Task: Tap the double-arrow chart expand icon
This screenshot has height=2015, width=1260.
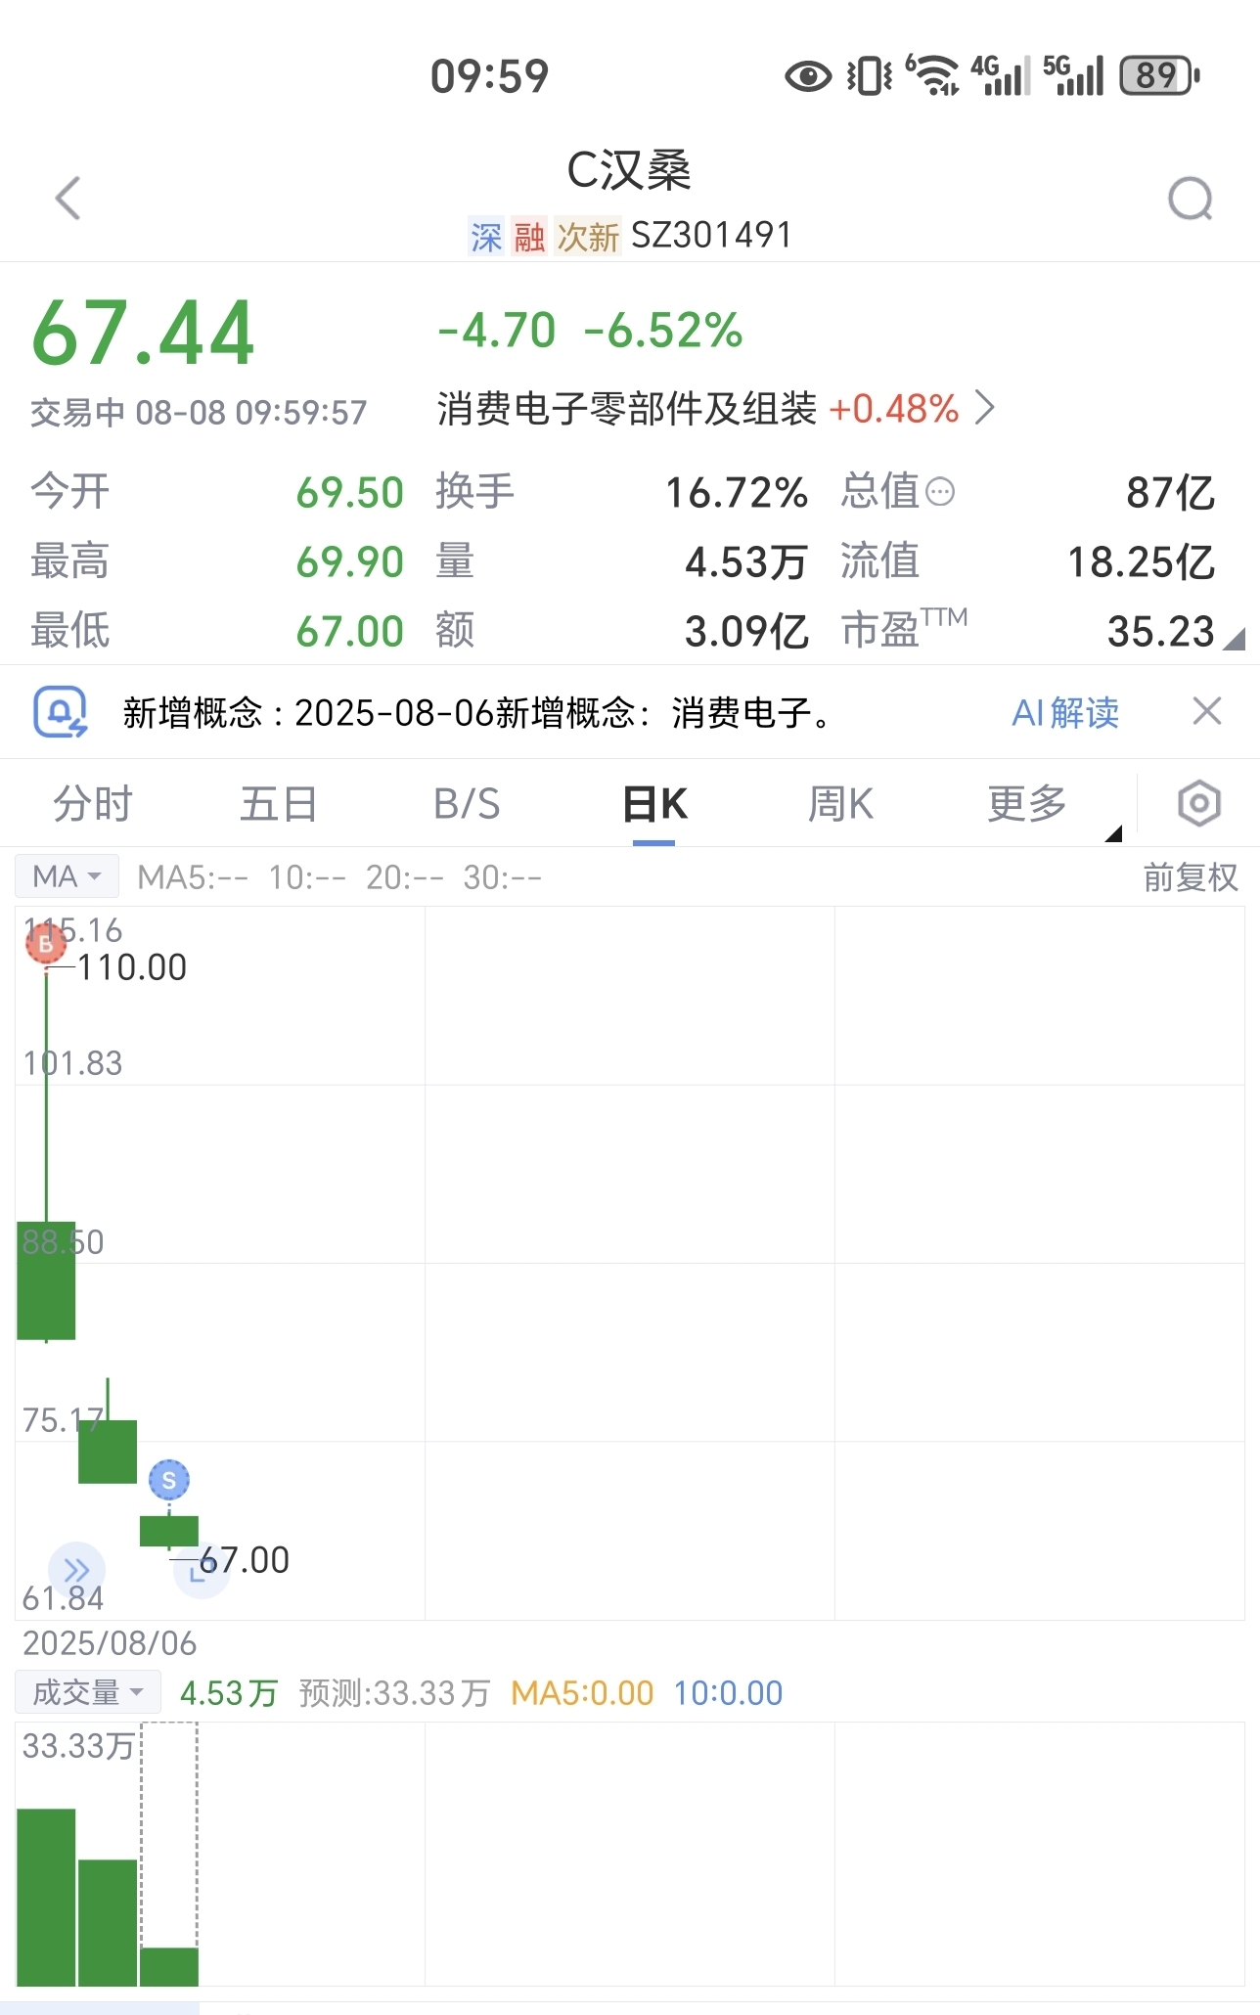Action: [x=77, y=1570]
